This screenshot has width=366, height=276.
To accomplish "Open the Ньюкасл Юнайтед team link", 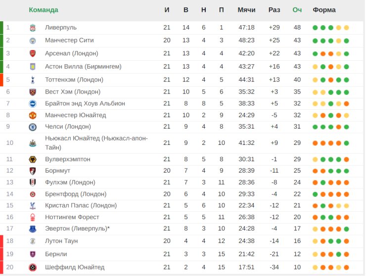I will 96,142.
